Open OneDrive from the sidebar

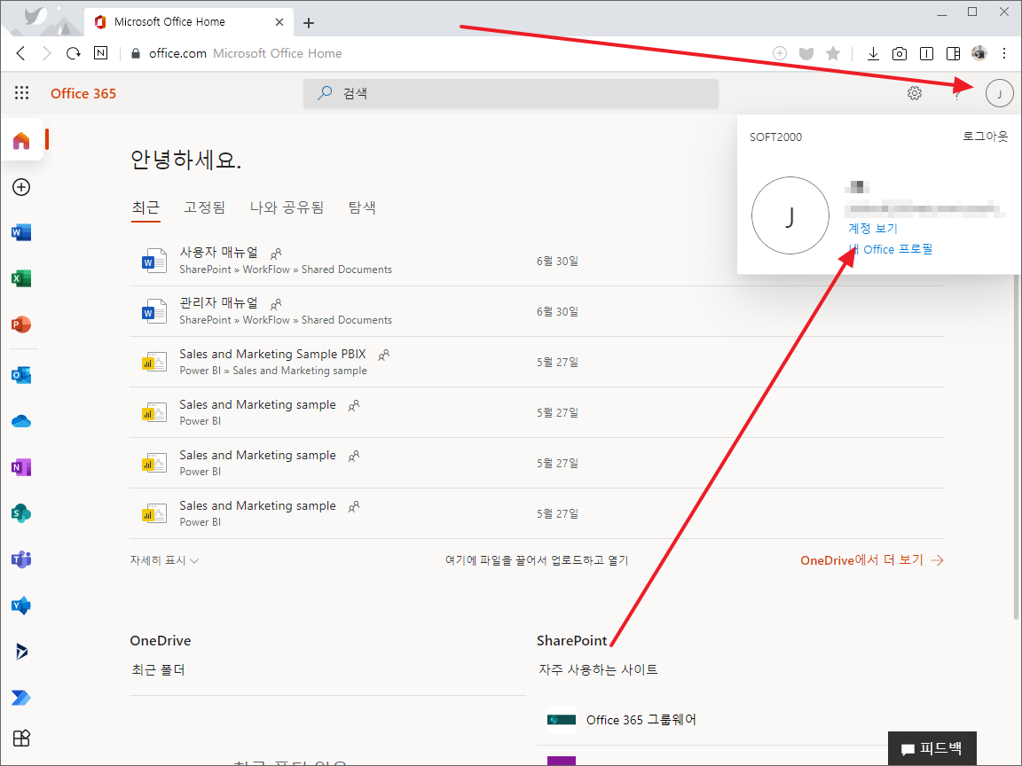tap(21, 421)
